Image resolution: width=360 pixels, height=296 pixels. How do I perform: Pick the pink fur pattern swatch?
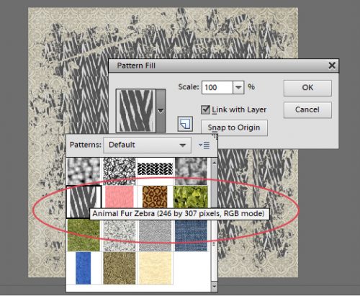pos(120,197)
